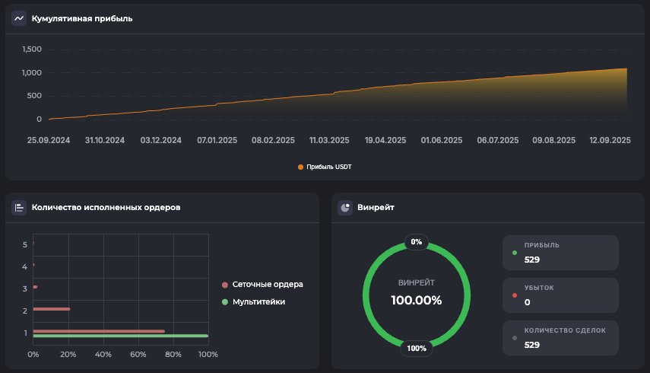Select the 100% badge below the donut
Image resolution: width=650 pixels, height=373 pixels.
tap(416, 348)
